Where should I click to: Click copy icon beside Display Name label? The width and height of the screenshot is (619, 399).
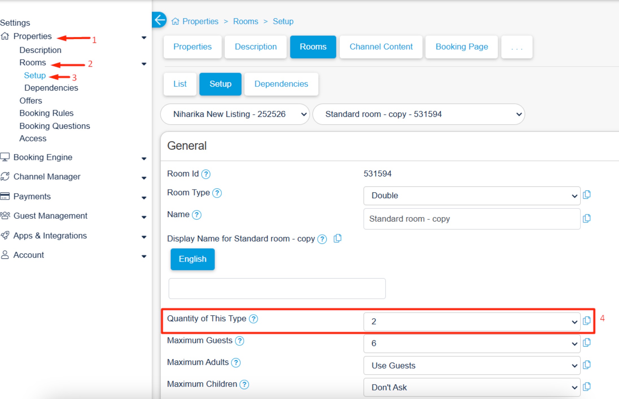pyautogui.click(x=337, y=238)
